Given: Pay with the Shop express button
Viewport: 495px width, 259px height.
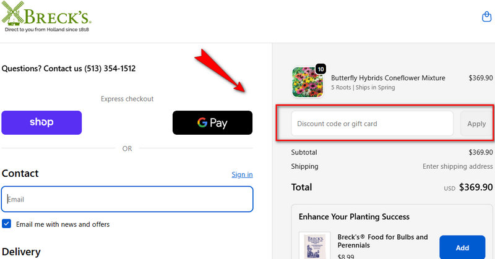Looking at the screenshot, I should point(41,122).
